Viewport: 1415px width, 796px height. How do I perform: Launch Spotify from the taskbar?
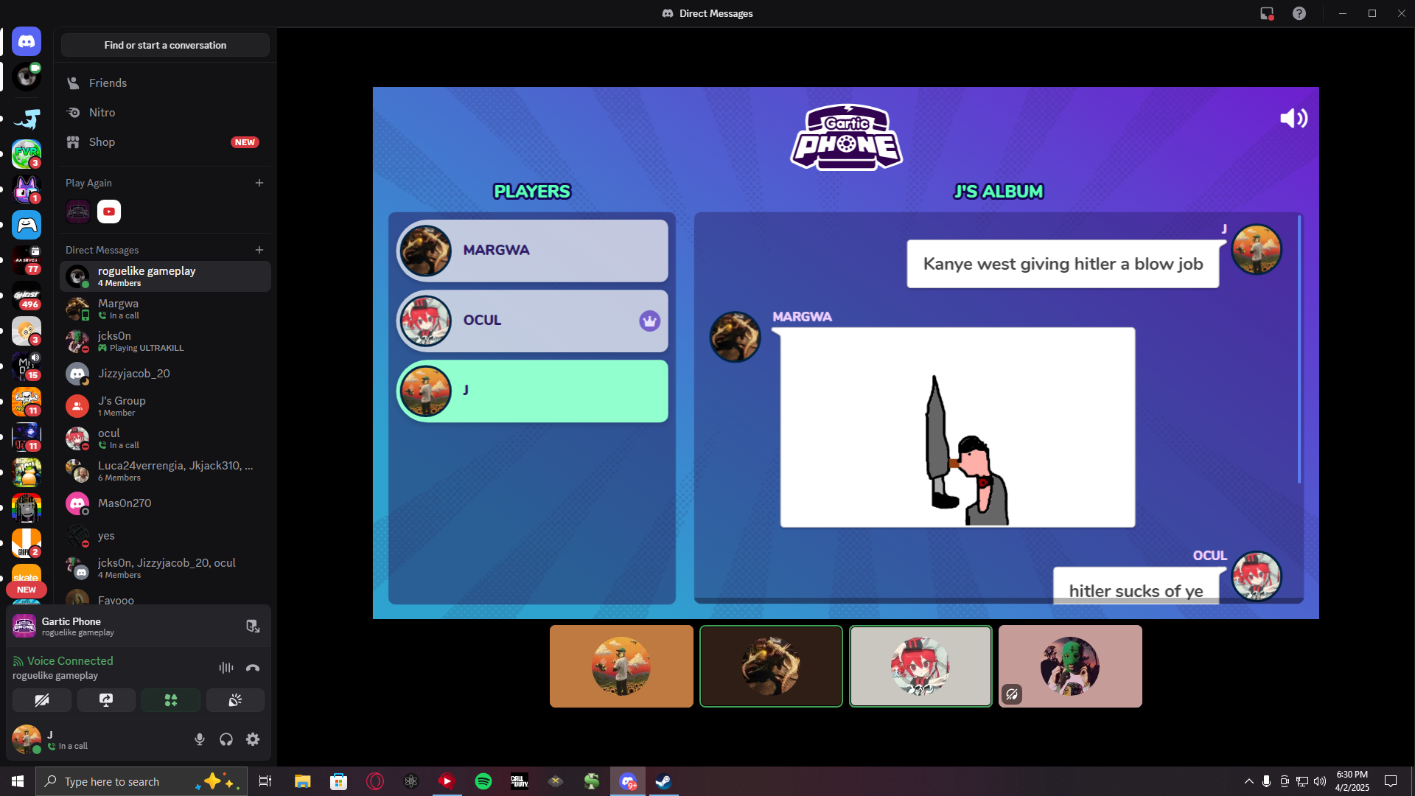tap(483, 781)
